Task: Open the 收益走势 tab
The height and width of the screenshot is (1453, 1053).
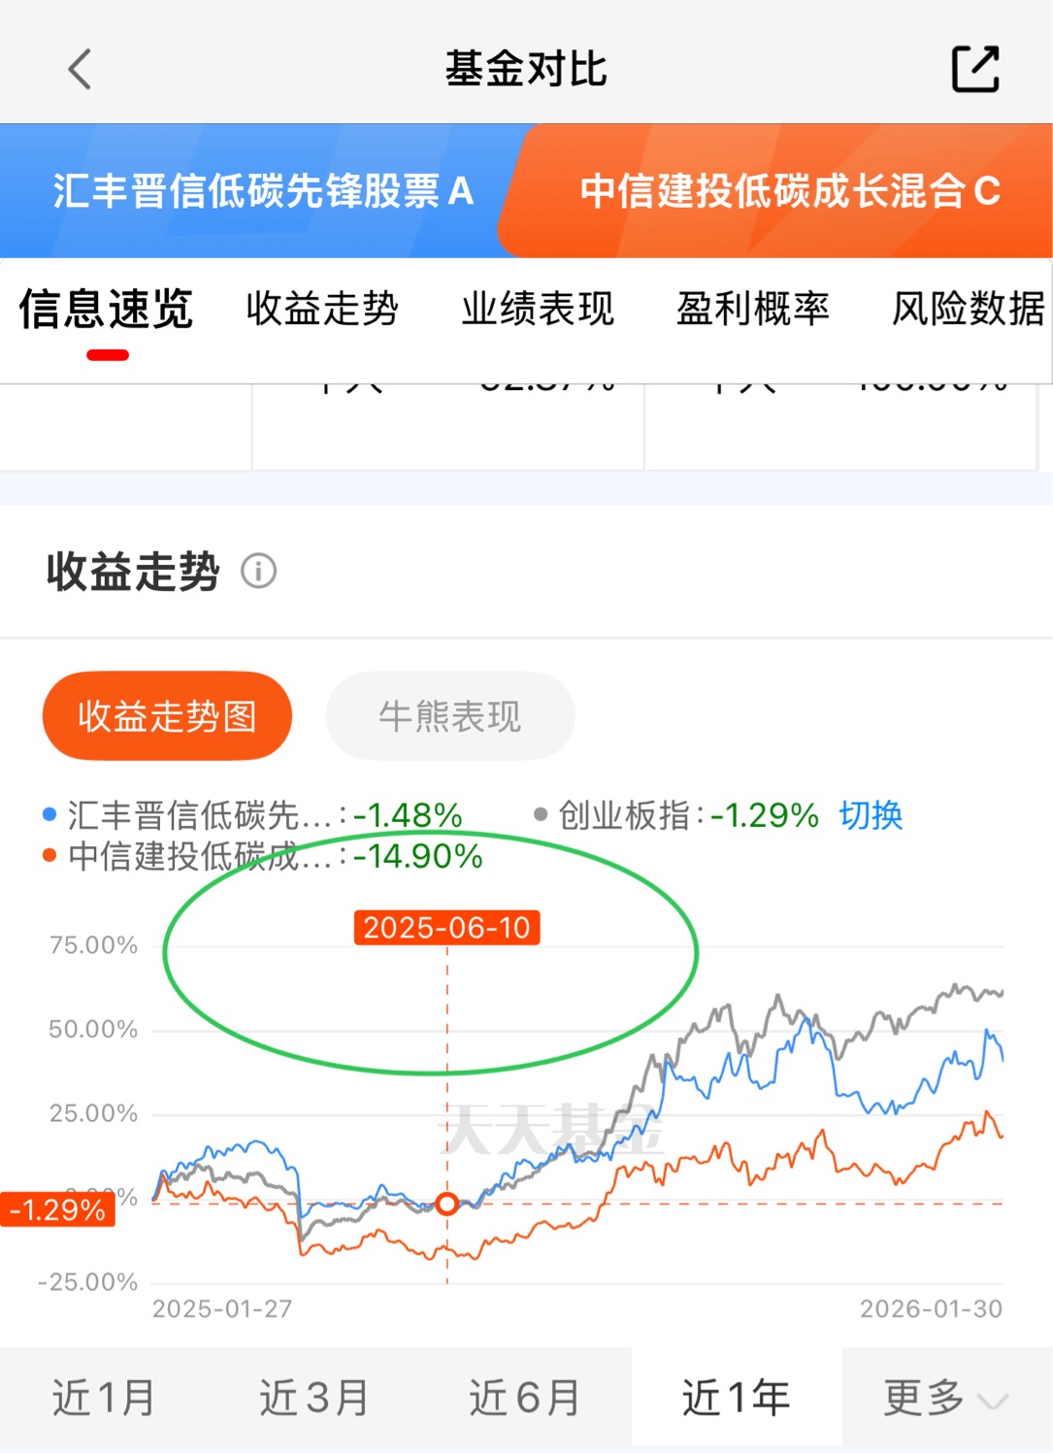Action: (x=322, y=309)
